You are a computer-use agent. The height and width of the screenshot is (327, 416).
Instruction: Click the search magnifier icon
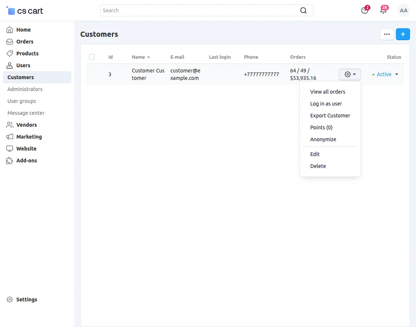pos(303,10)
